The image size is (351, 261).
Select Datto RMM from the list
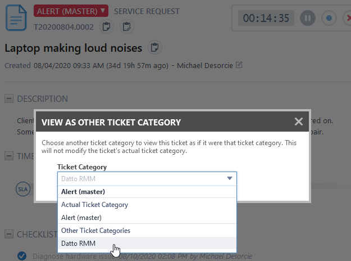click(x=79, y=244)
